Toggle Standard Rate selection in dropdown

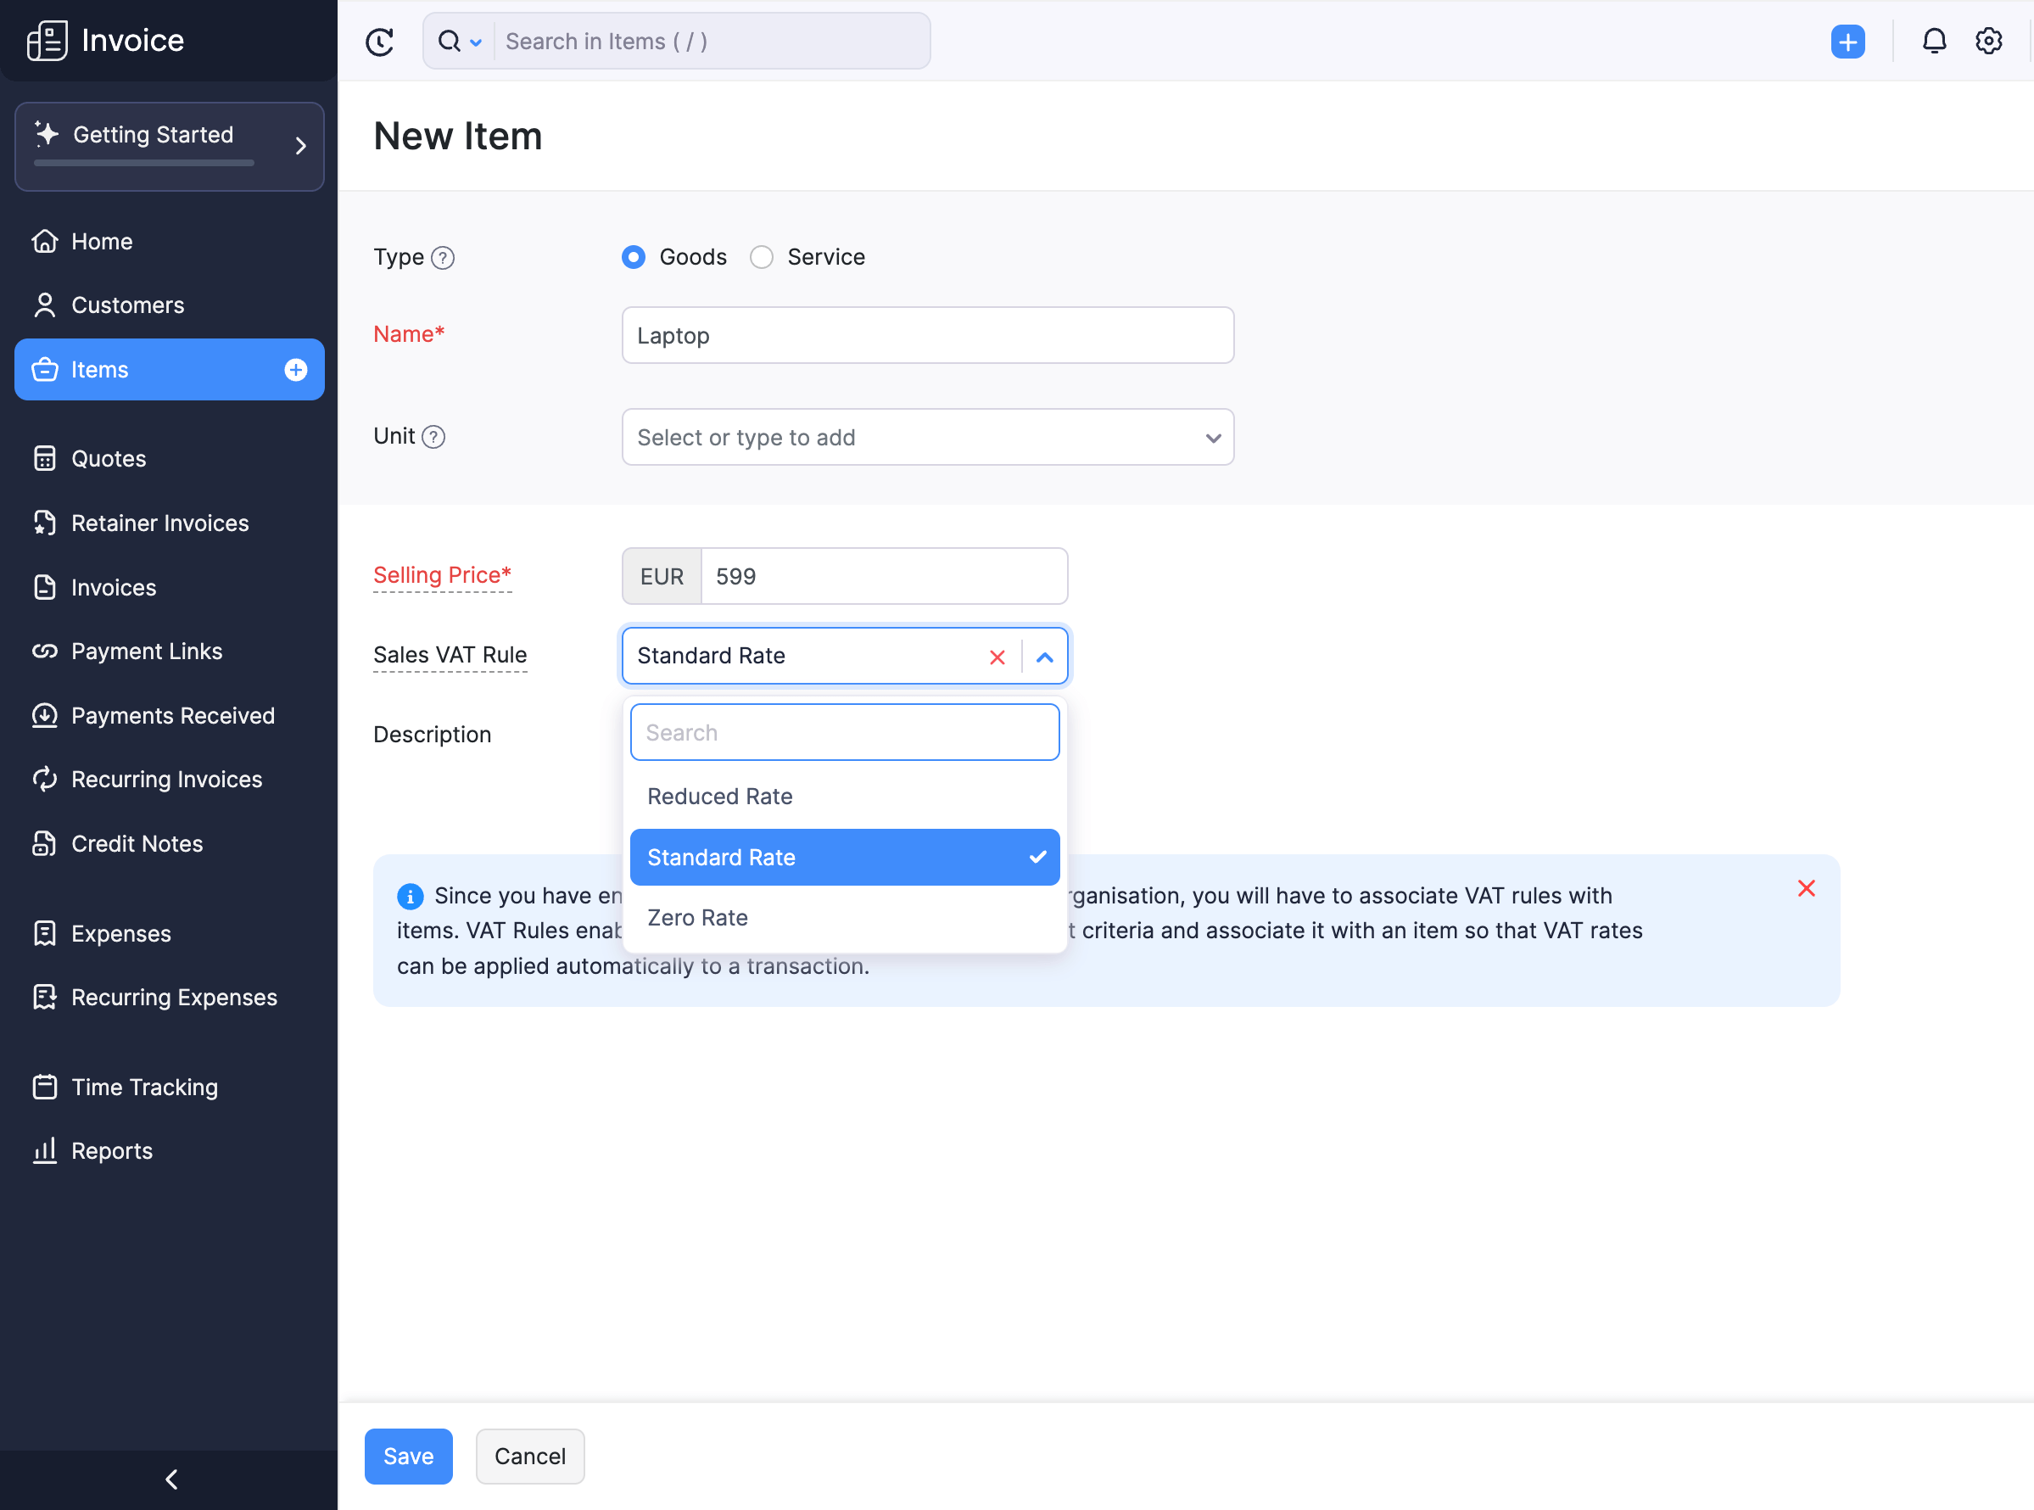point(845,857)
